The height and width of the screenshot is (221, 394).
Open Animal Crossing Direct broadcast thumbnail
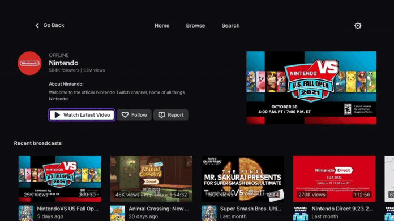[151, 179]
